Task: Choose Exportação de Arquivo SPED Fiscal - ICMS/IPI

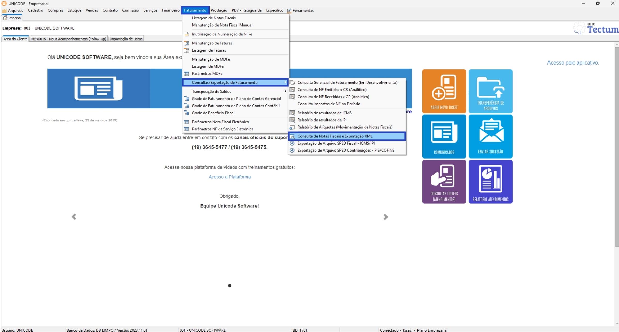Action: pos(336,143)
